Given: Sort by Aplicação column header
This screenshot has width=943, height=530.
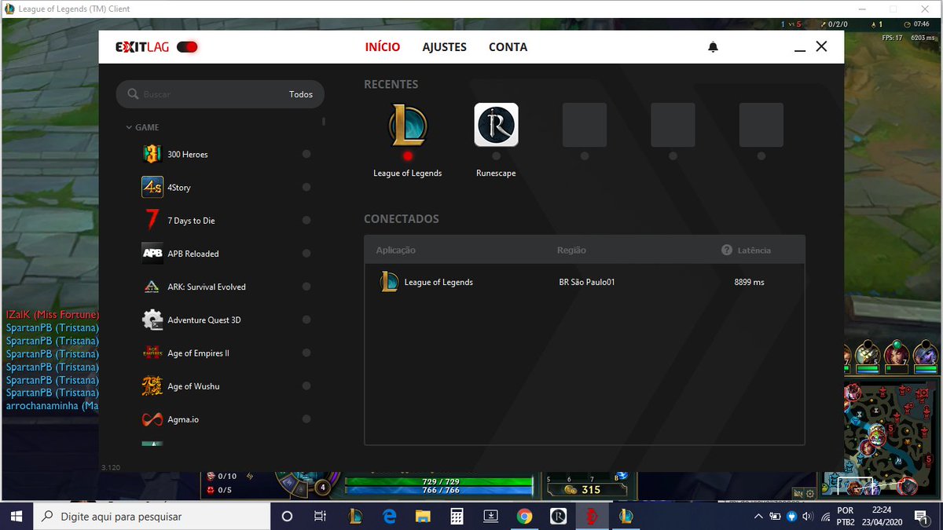Looking at the screenshot, I should click(x=396, y=250).
